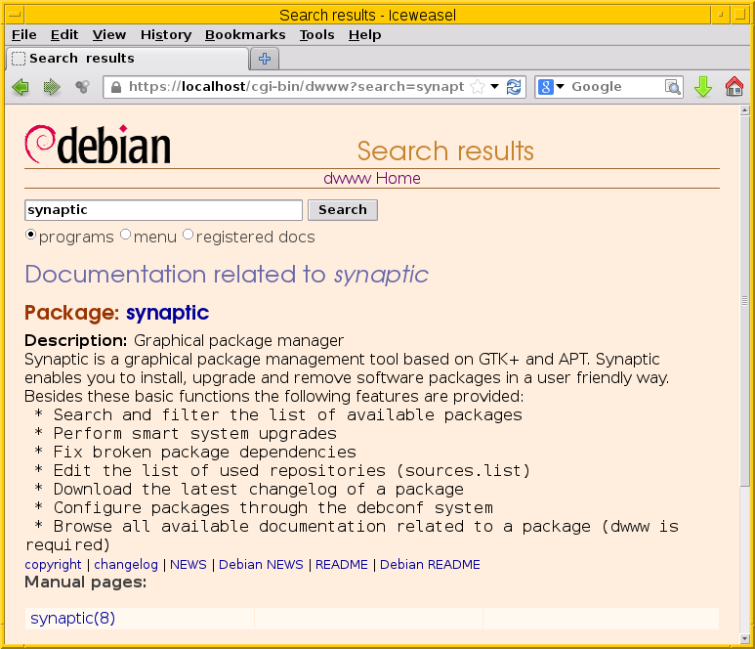Image resolution: width=755 pixels, height=649 pixels.
Task: Click the Reload page icon
Action: coord(514,87)
